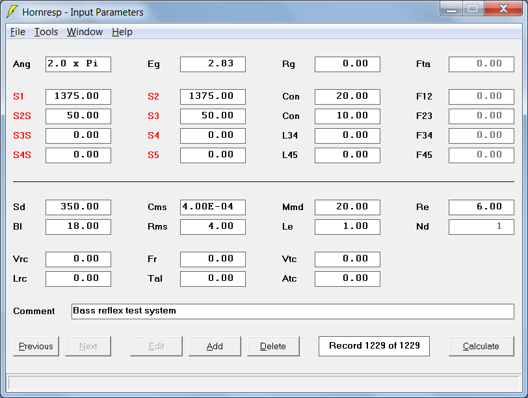Select the Eg input field
The width and height of the screenshot is (528, 398).
point(213,64)
